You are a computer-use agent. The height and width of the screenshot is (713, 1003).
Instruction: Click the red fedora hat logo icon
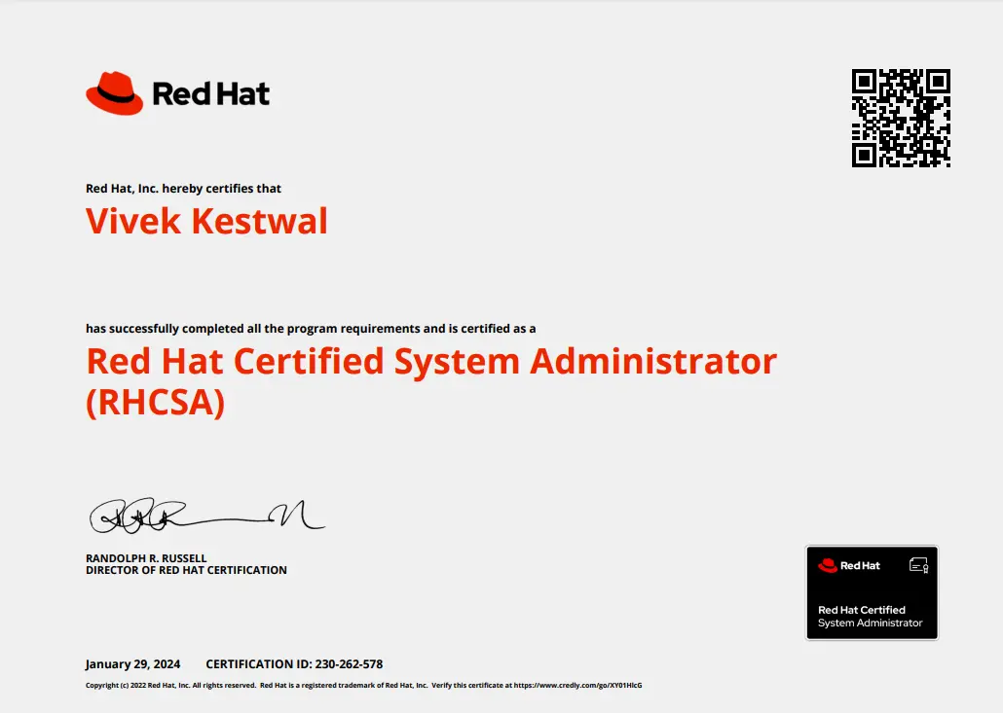point(114,93)
